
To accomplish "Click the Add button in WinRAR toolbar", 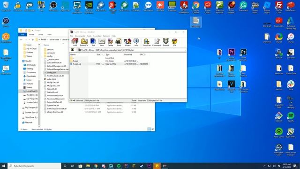I will tap(75, 42).
